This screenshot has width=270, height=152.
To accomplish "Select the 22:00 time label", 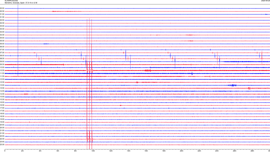I will (x=2, y=136).
